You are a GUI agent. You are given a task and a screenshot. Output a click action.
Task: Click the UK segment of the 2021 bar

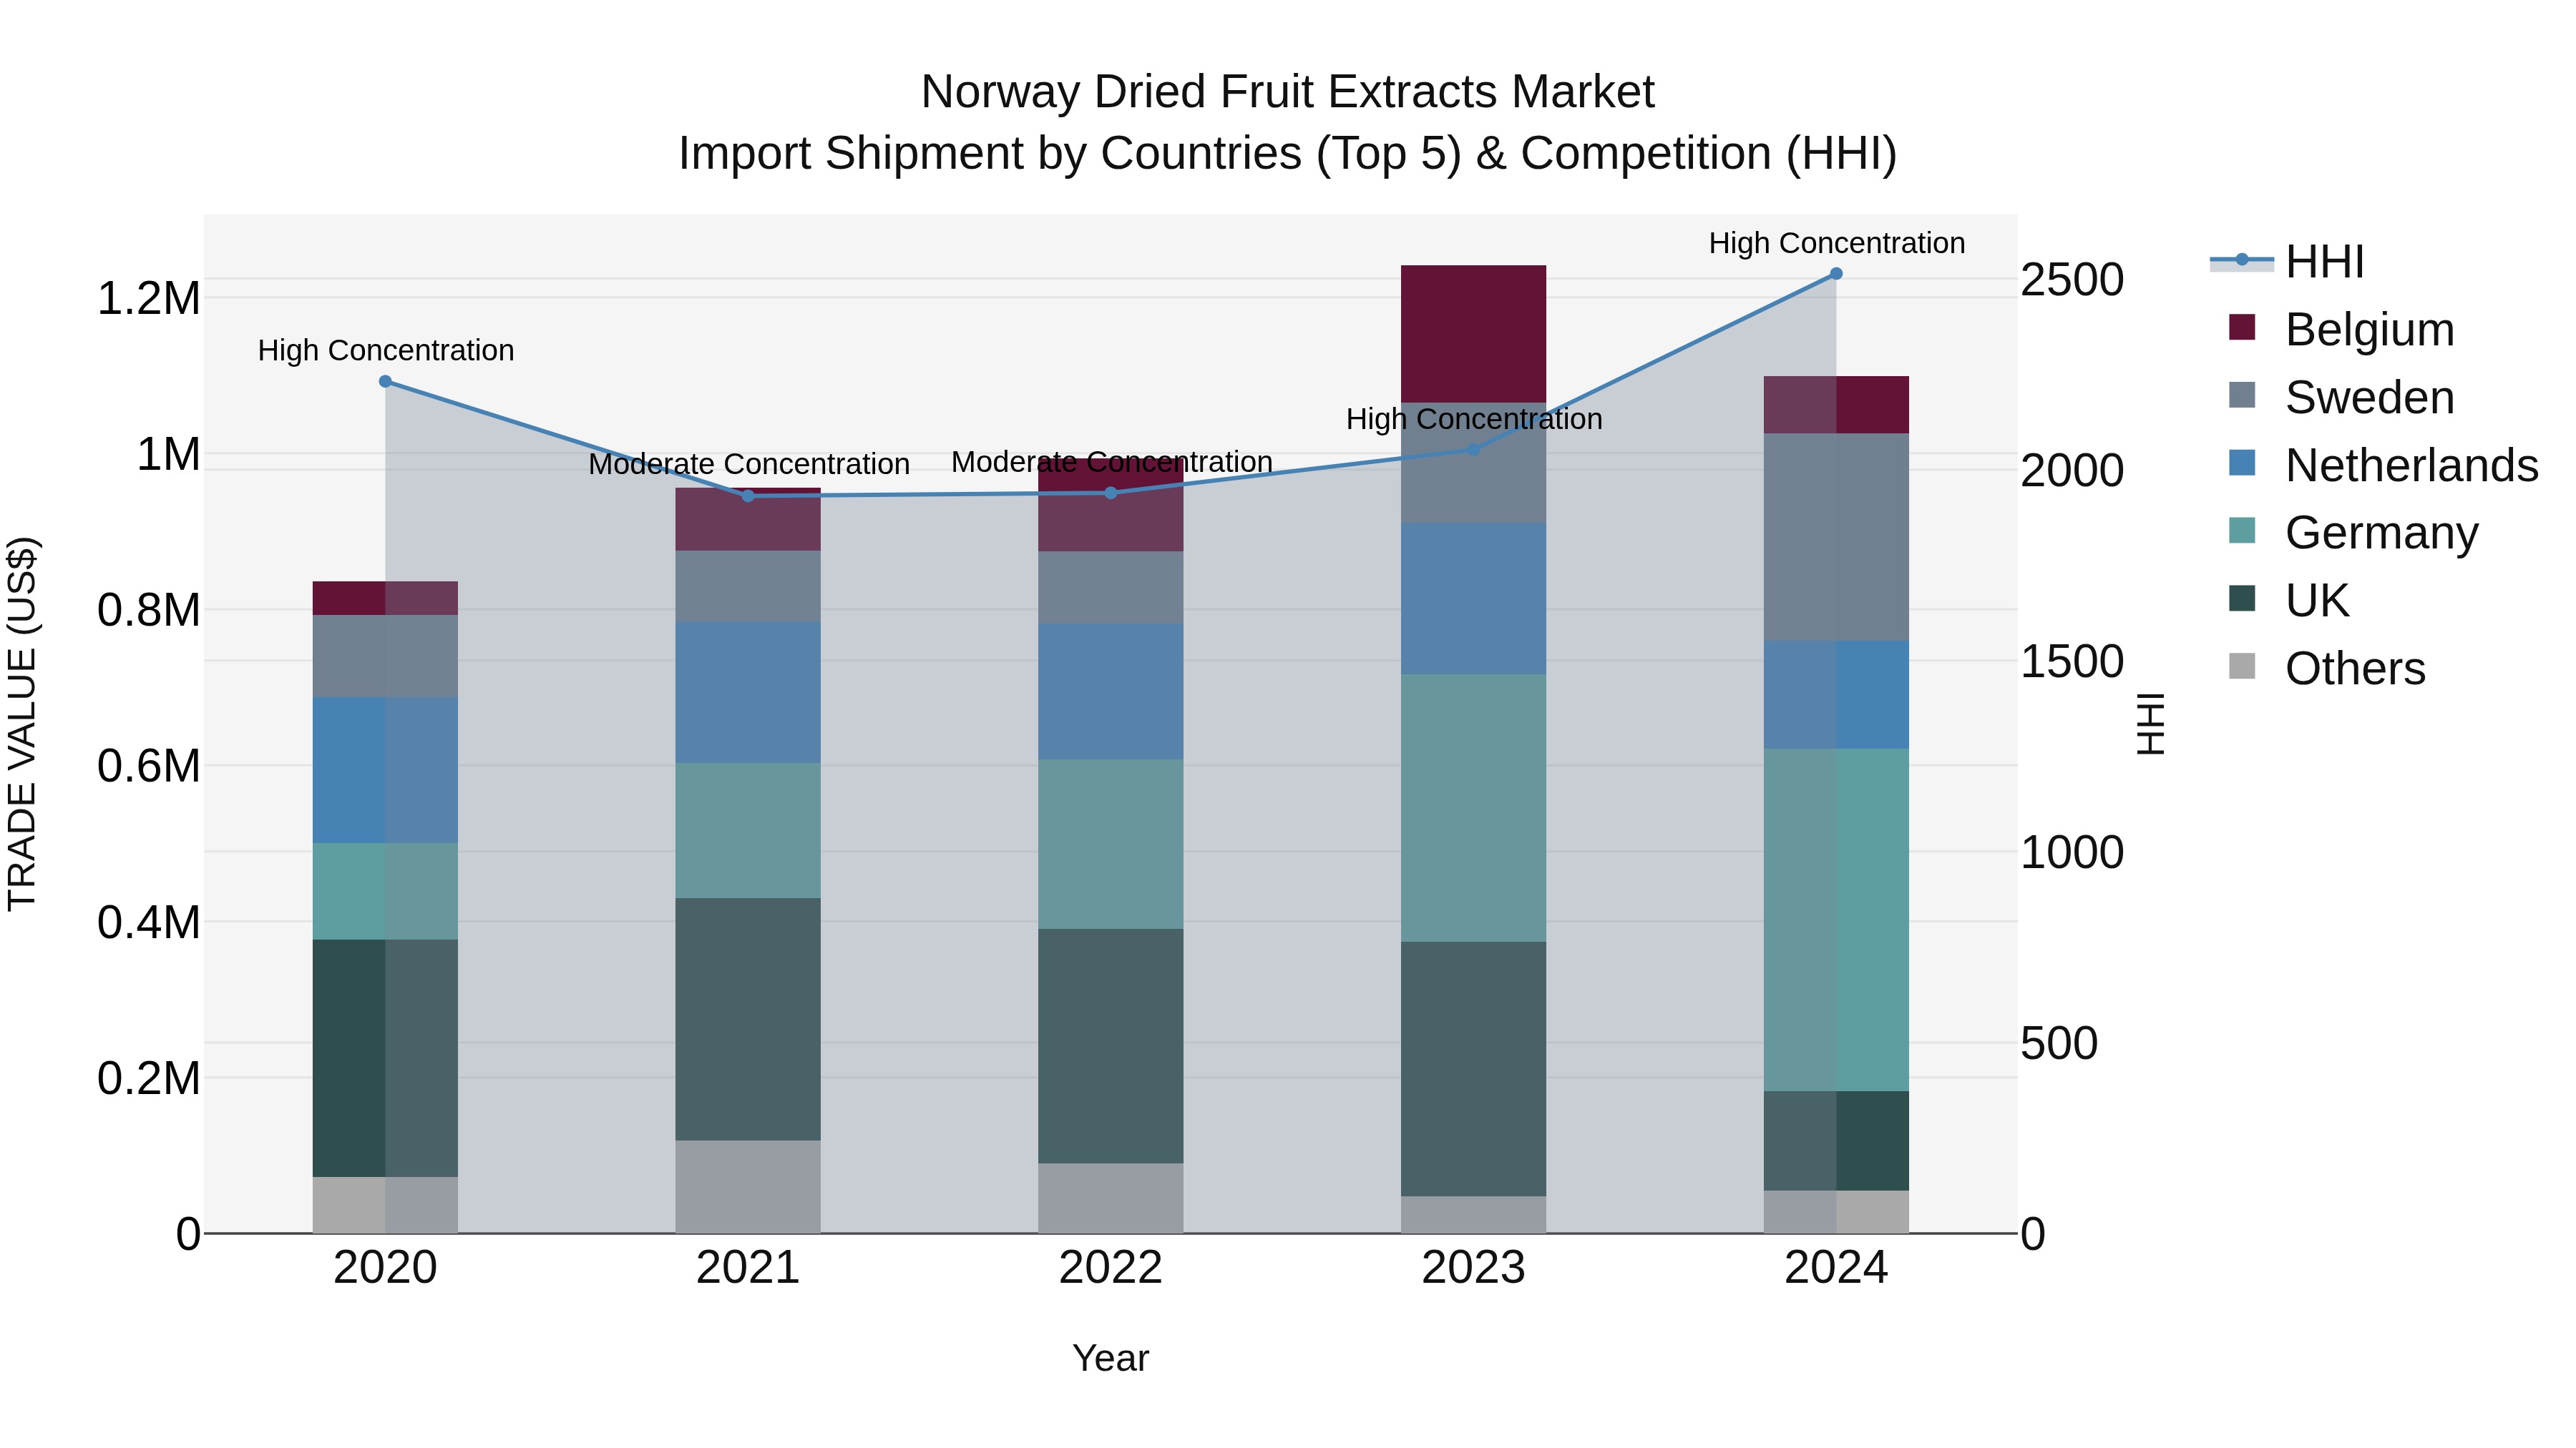click(748, 1019)
